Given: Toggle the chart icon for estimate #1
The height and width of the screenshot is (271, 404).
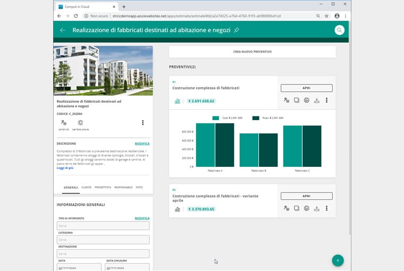Looking at the screenshot, I should coord(177,101).
